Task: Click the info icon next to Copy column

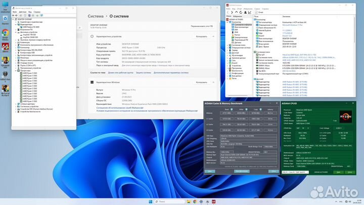Action: [x=261, y=109]
